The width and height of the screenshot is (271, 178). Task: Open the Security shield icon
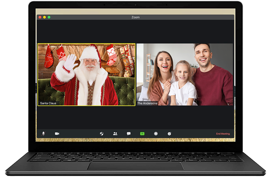[x=102, y=134]
